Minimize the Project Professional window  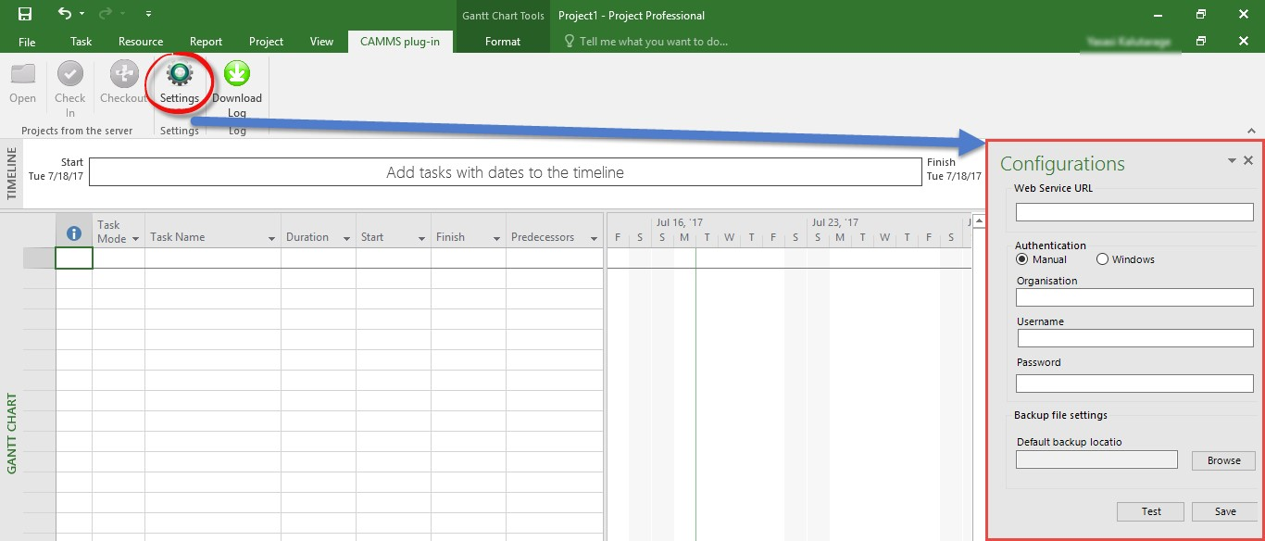pos(1158,15)
